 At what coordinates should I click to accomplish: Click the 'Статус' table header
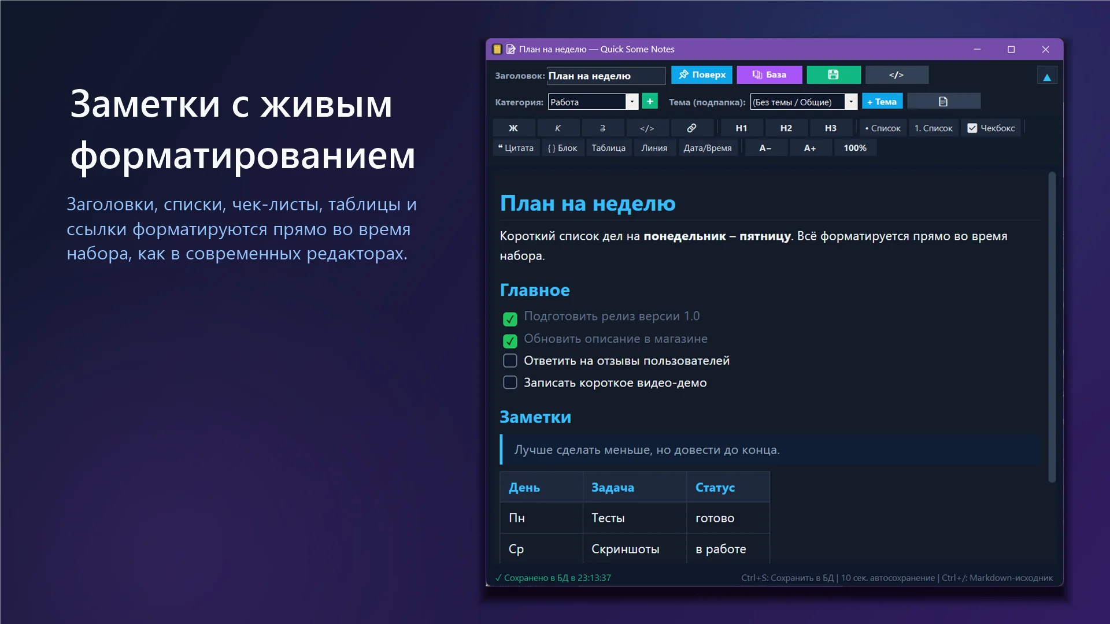(x=728, y=487)
